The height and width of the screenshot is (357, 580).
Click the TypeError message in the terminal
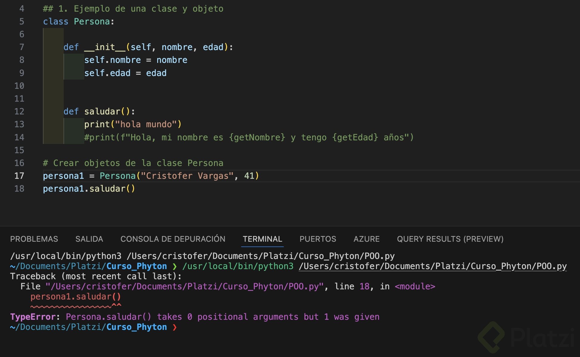tap(195, 317)
